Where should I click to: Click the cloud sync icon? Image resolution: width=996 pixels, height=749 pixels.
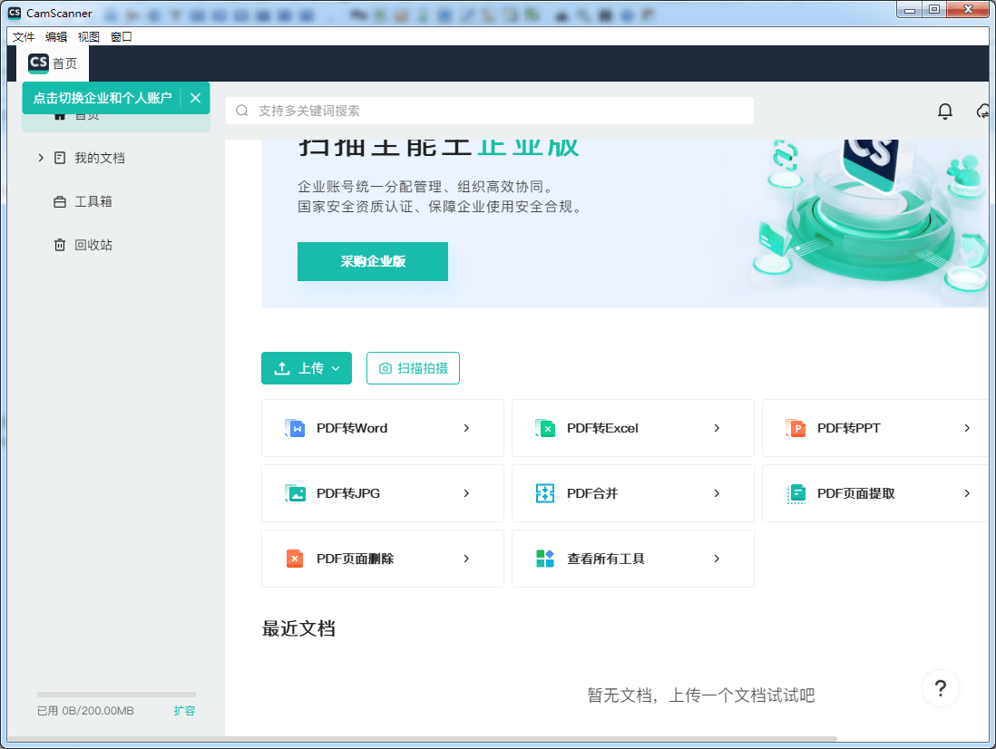[983, 111]
